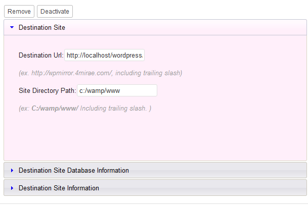Expand the Database Information arrow icon

(12, 171)
